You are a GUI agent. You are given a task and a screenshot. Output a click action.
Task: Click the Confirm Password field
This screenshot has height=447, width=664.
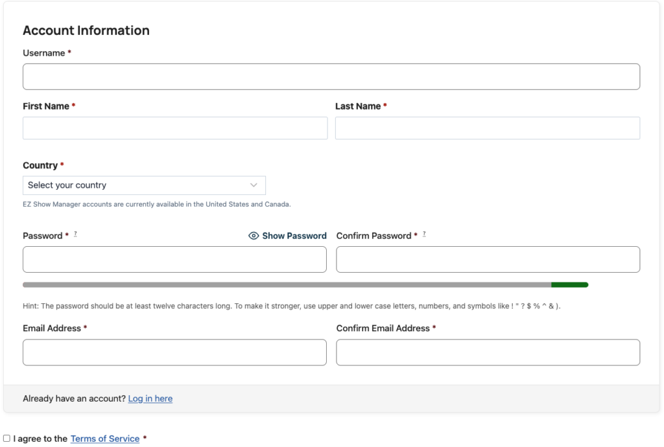(x=488, y=259)
